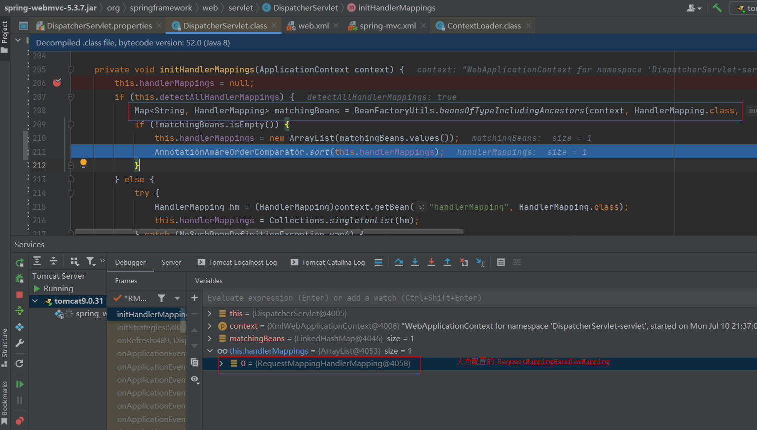The image size is (757, 430).
Task: Open the Filter funnel in Services toolbar
Action: pos(90,261)
